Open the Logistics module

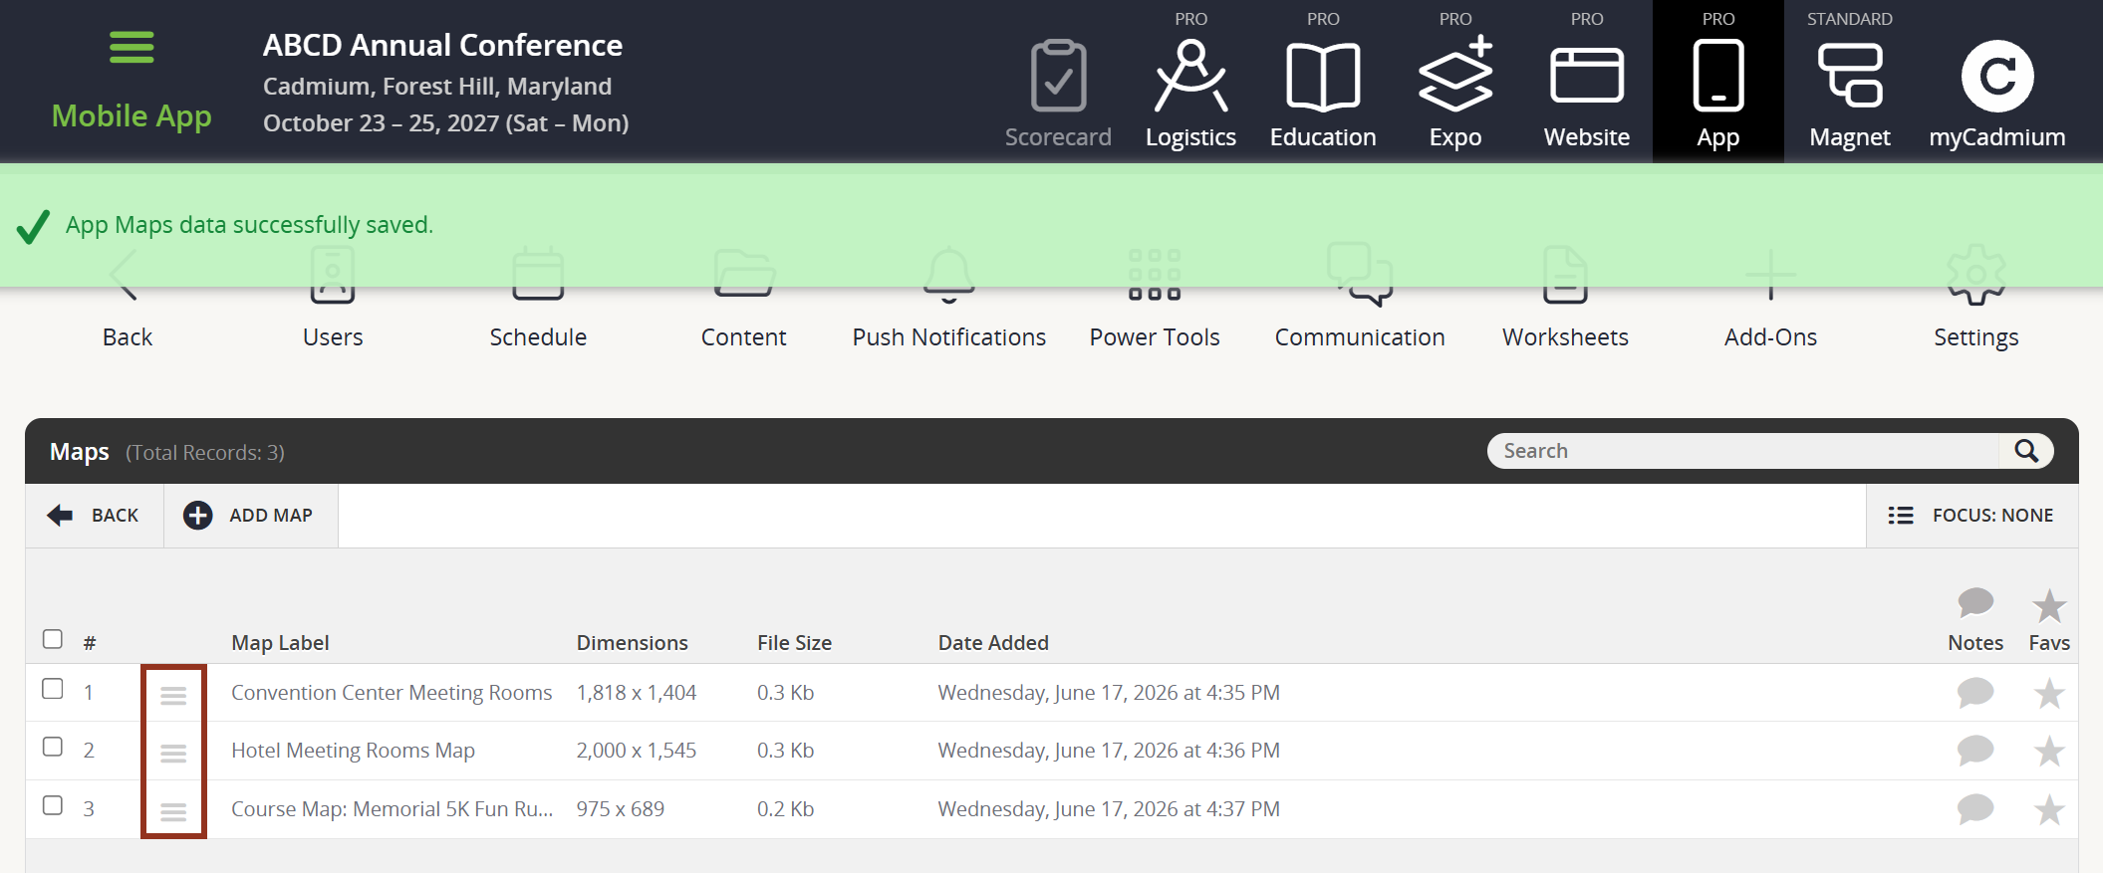(x=1190, y=95)
